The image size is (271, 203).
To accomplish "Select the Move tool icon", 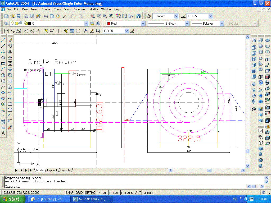I will [10, 69].
